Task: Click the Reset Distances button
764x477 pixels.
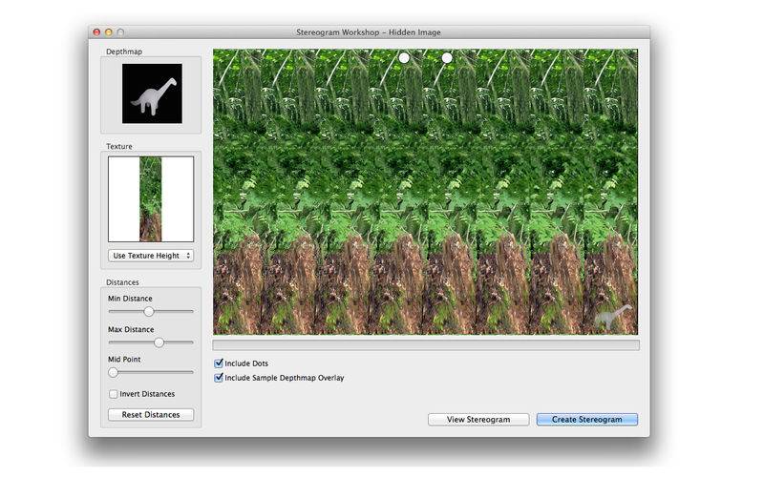Action: tap(151, 415)
